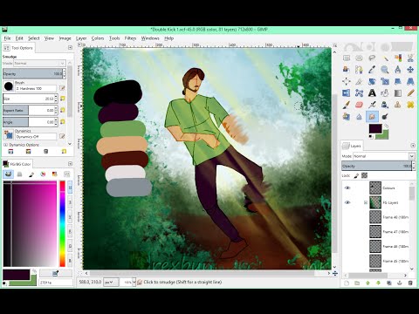The image size is (419, 314).
Task: Adjust the layer Opacity slider
Action: 378,166
